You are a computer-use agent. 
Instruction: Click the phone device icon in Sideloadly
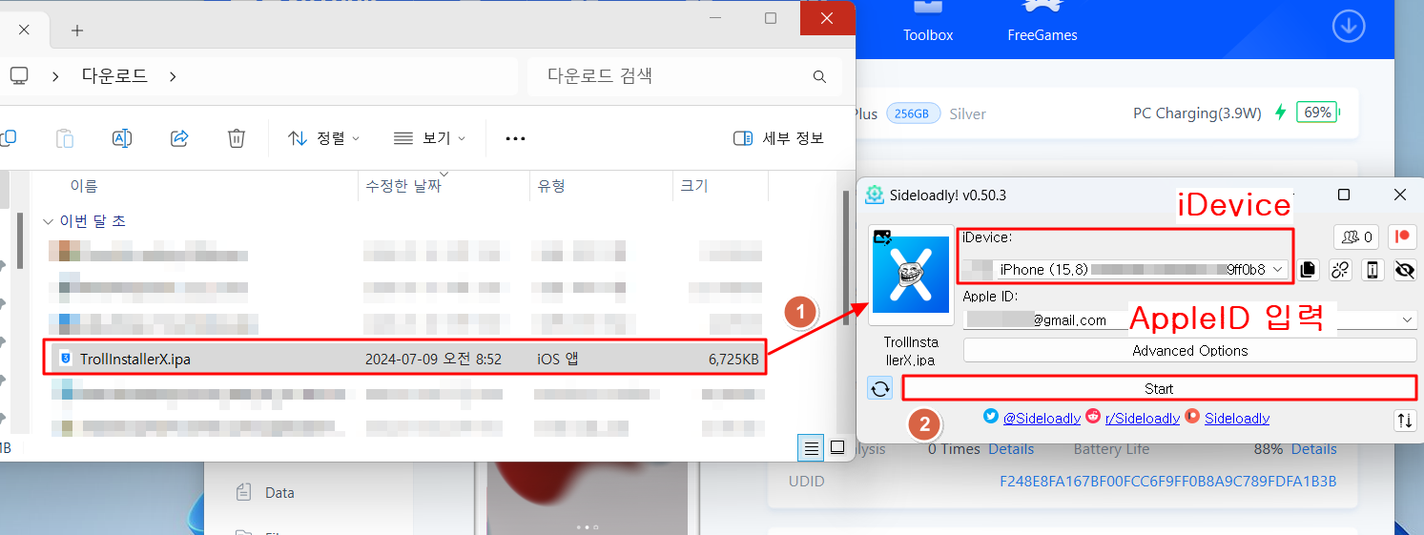[x=1372, y=270]
